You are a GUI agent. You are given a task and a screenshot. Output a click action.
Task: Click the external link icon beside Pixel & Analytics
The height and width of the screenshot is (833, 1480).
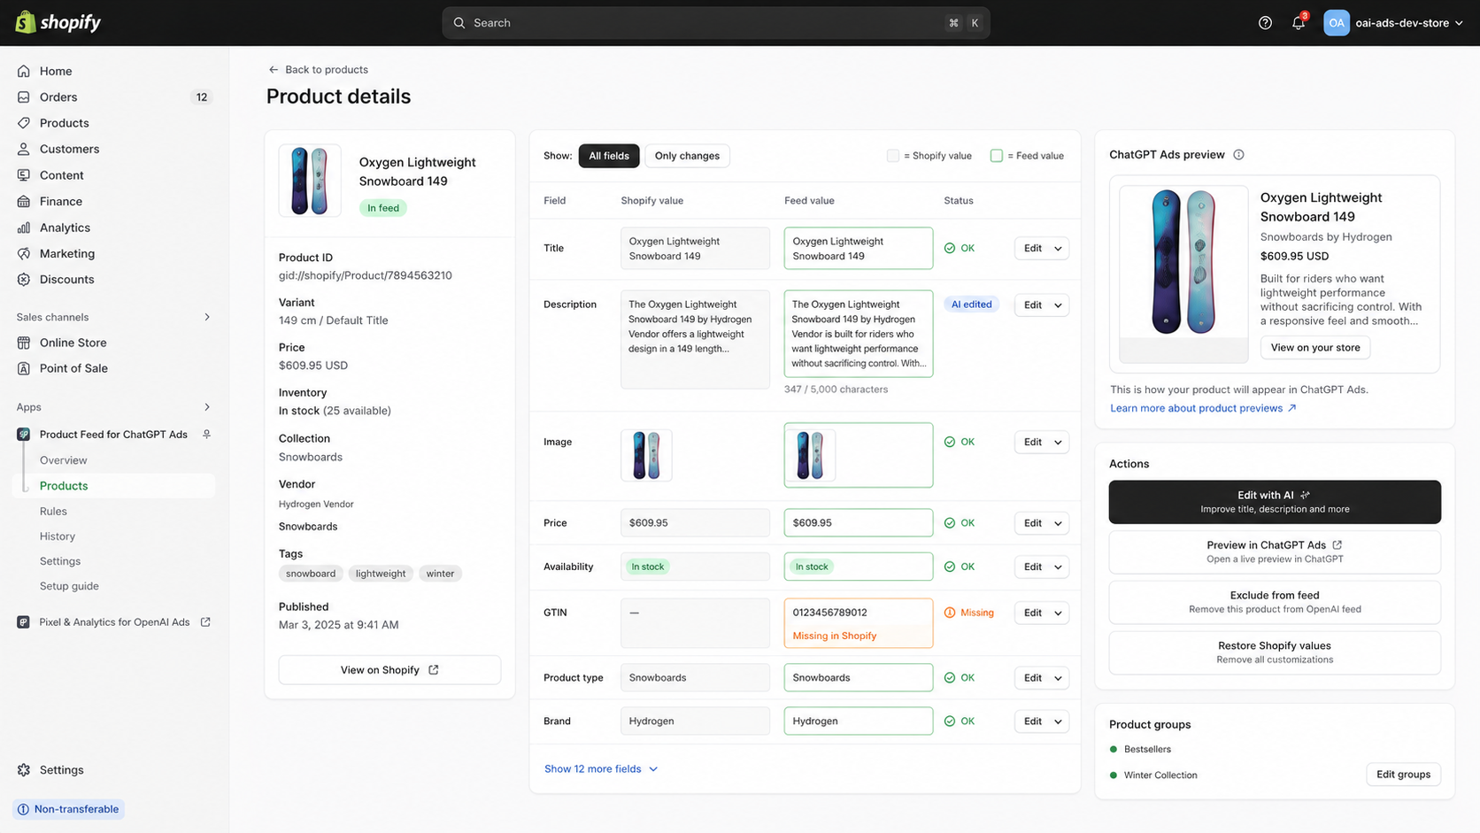[x=205, y=622]
